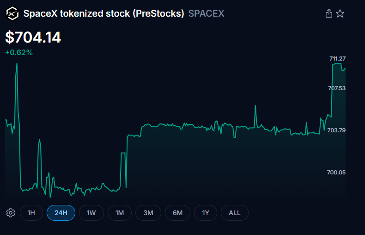Image resolution: width=365 pixels, height=235 pixels.
Task: Show the 6M price history
Action: [177, 213]
